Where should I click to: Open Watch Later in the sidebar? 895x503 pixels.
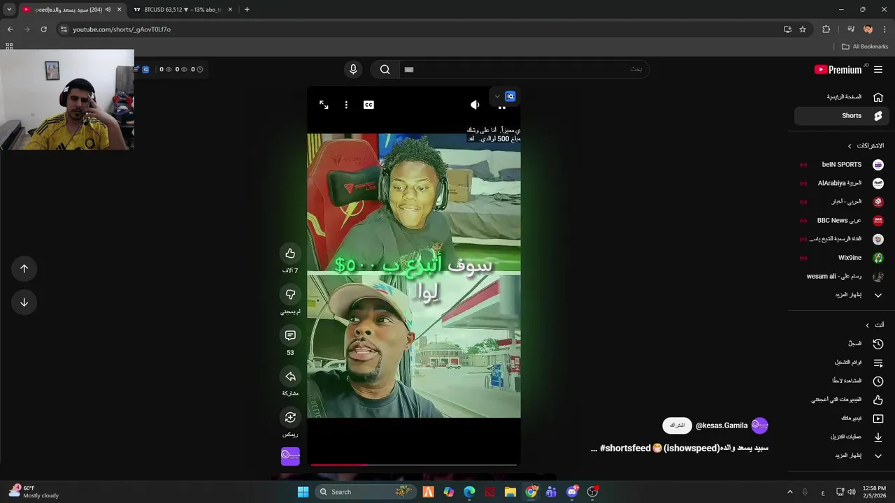pyautogui.click(x=841, y=381)
